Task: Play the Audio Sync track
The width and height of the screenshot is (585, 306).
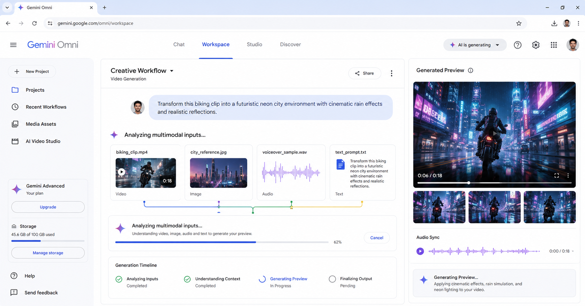Action: point(420,251)
